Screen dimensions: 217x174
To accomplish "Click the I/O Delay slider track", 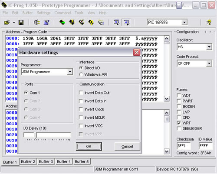I will [47, 135].
